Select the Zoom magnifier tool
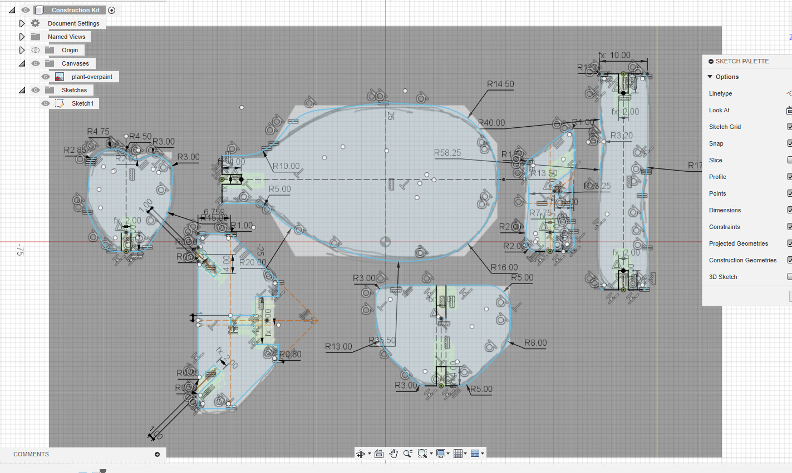 (407, 454)
